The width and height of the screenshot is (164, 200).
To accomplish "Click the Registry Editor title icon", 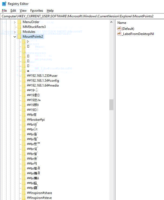I will 4,4.
